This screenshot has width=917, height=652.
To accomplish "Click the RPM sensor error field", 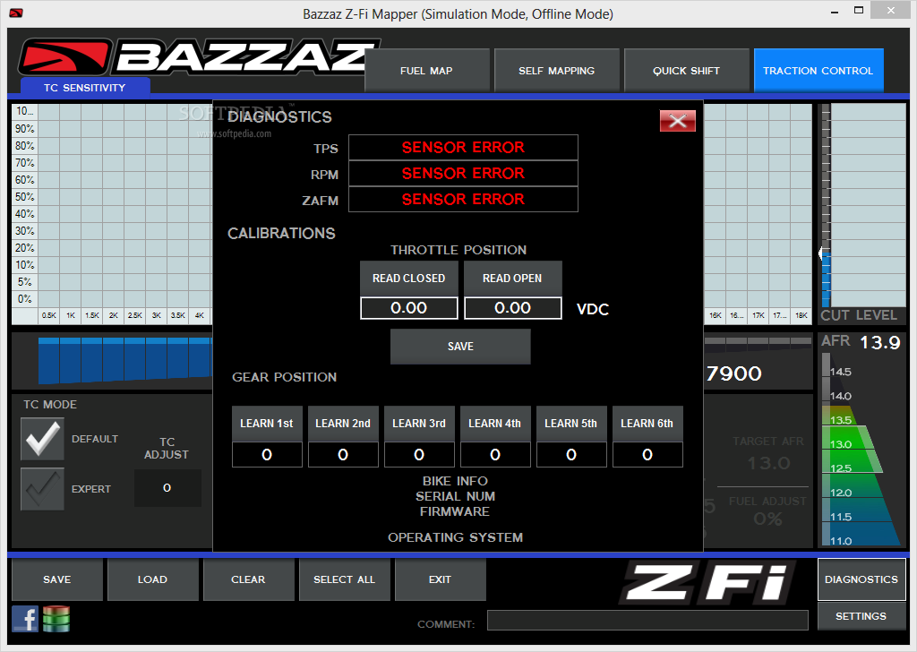I will tap(463, 174).
